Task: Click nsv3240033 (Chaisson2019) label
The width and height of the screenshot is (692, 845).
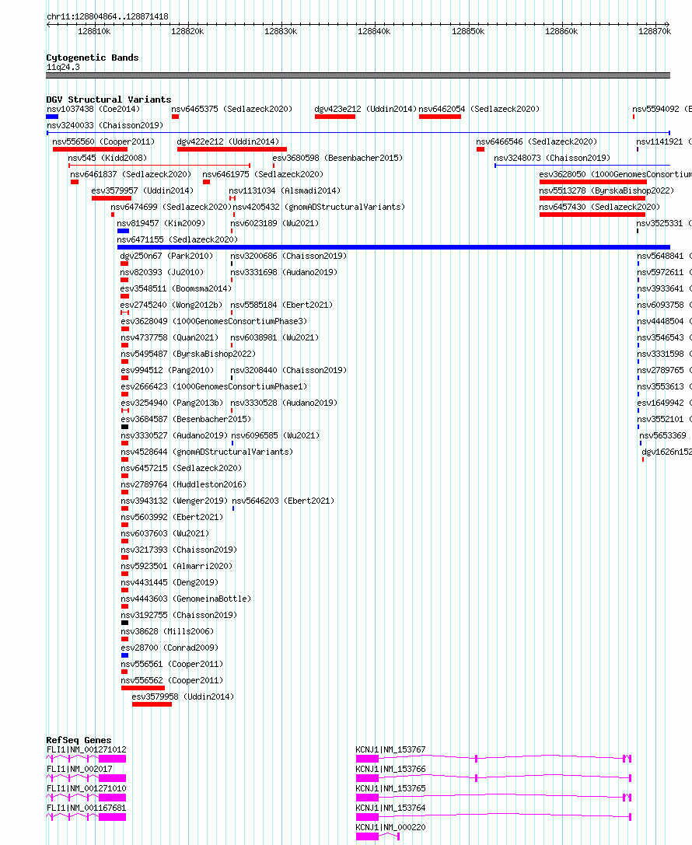Action: tap(105, 125)
